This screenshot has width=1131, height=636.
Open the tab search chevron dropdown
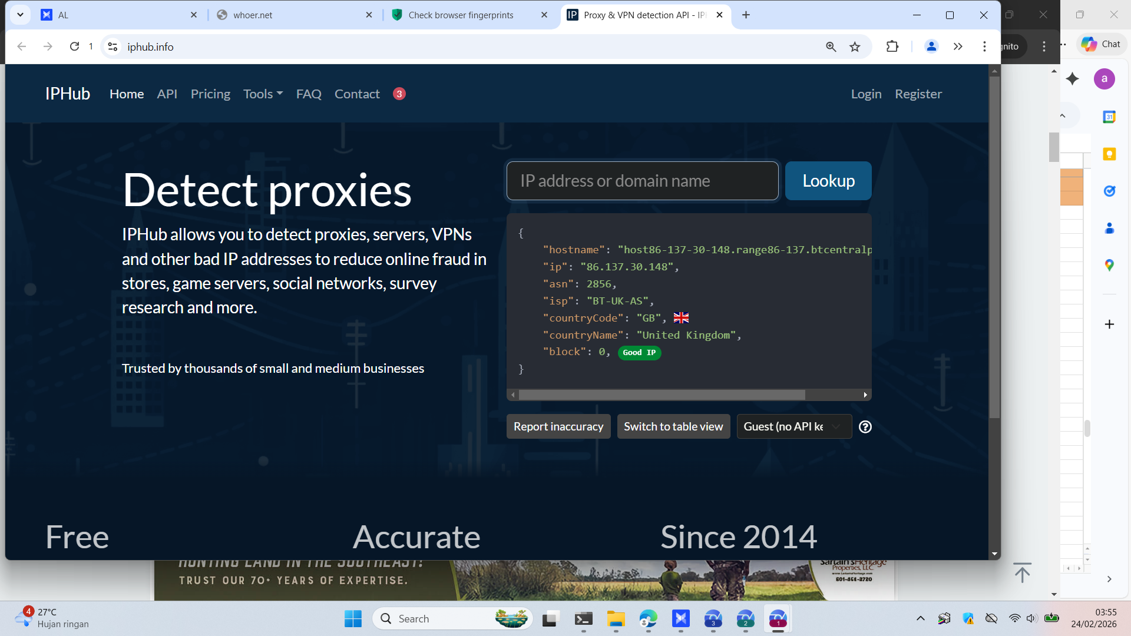coord(20,15)
